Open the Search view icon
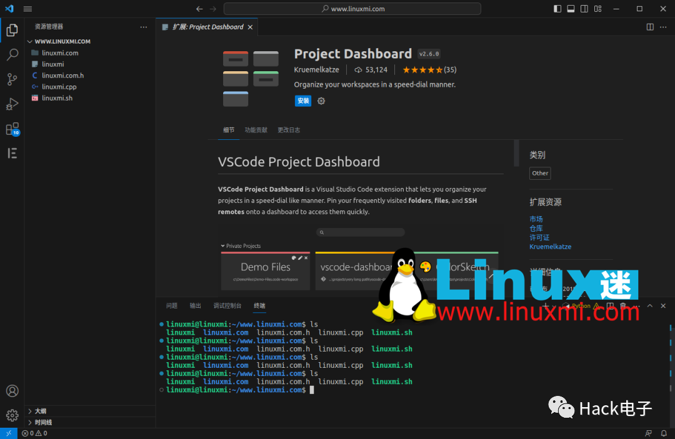Image resolution: width=675 pixels, height=439 pixels. pyautogui.click(x=12, y=54)
